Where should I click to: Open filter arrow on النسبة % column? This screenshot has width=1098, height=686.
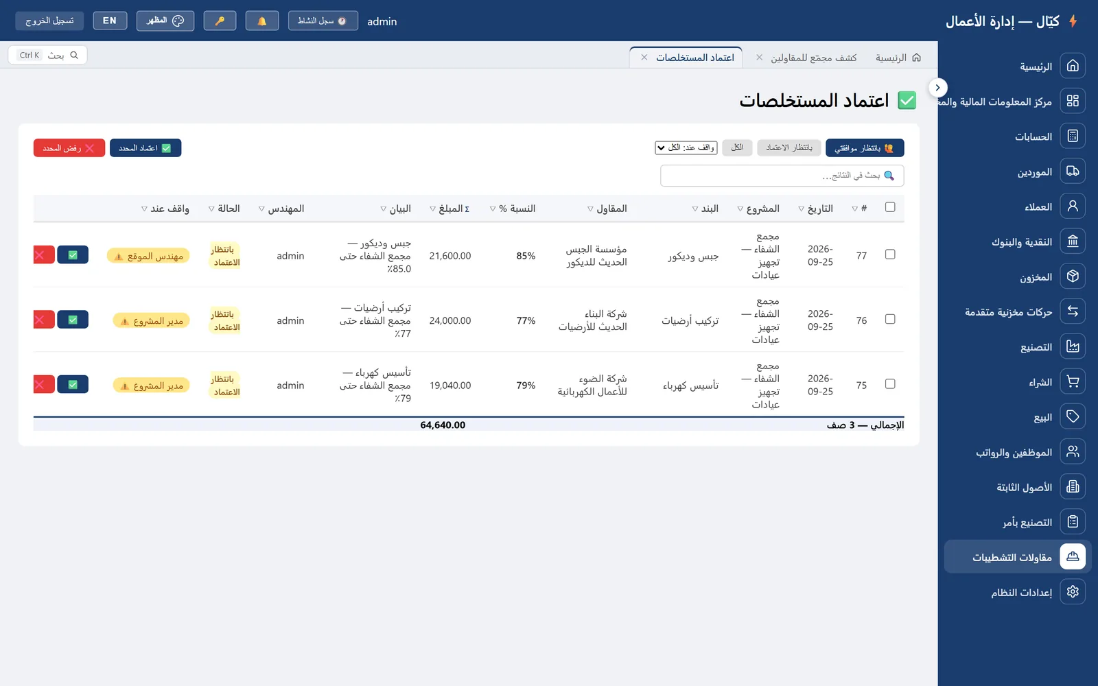493,209
